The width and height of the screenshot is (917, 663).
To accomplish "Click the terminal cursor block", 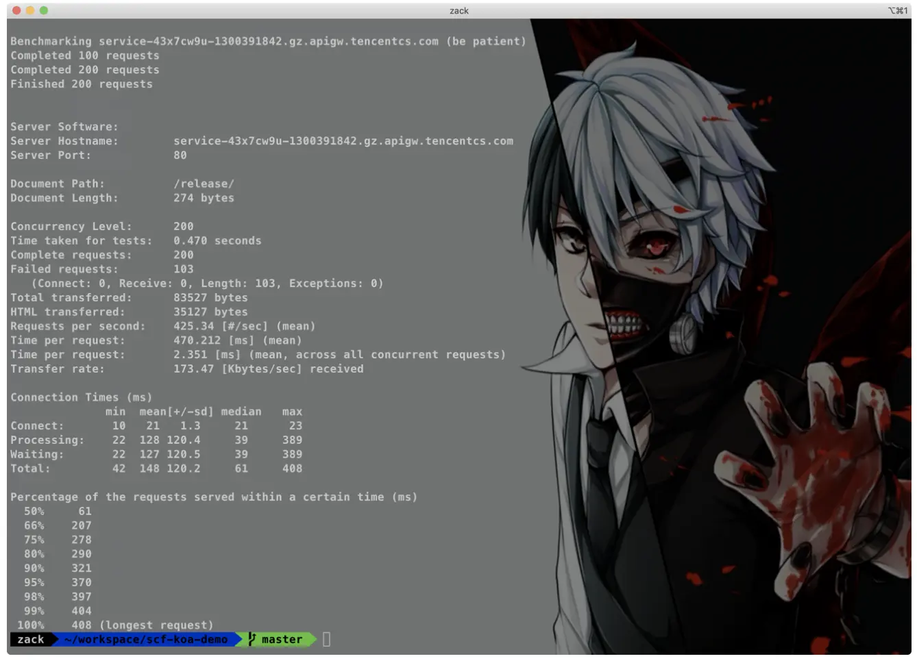I will pyautogui.click(x=326, y=639).
